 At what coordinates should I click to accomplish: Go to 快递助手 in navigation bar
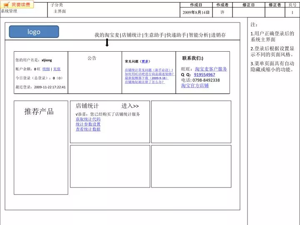(176, 35)
